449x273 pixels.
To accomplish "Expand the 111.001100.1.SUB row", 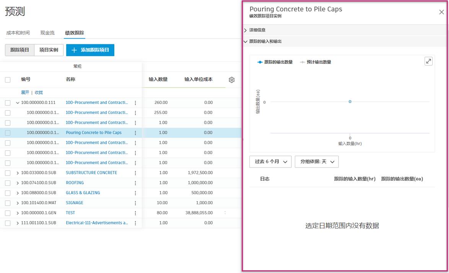I will 18,223.
